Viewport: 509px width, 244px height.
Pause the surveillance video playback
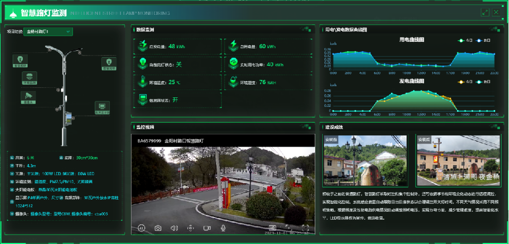(x=142, y=228)
